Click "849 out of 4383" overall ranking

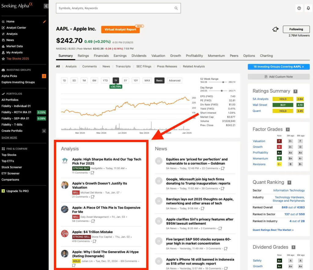tap(293, 207)
